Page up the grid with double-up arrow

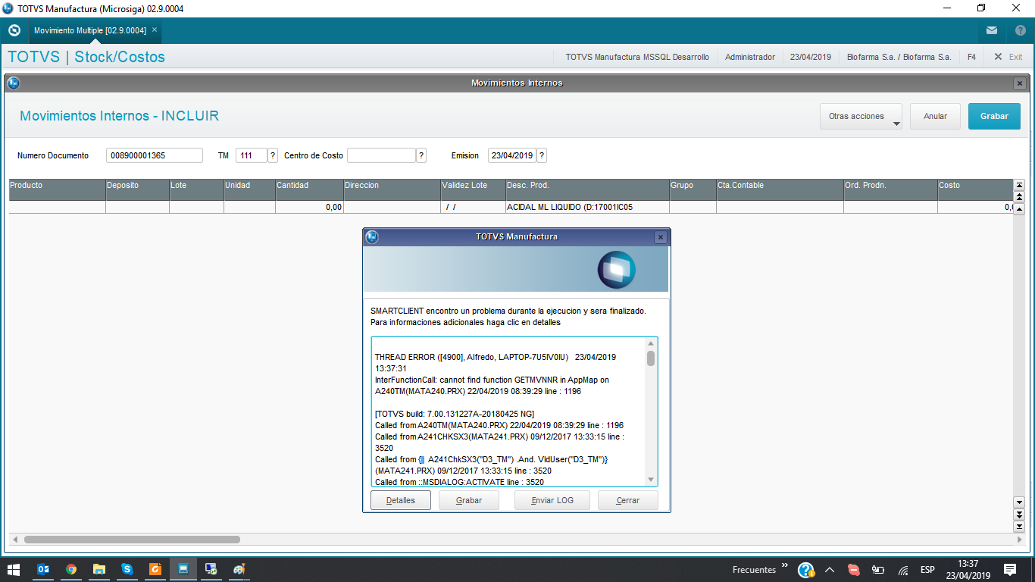[1019, 196]
